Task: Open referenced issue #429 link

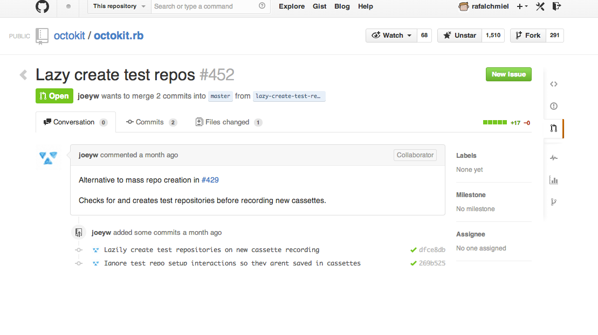Action: (210, 180)
